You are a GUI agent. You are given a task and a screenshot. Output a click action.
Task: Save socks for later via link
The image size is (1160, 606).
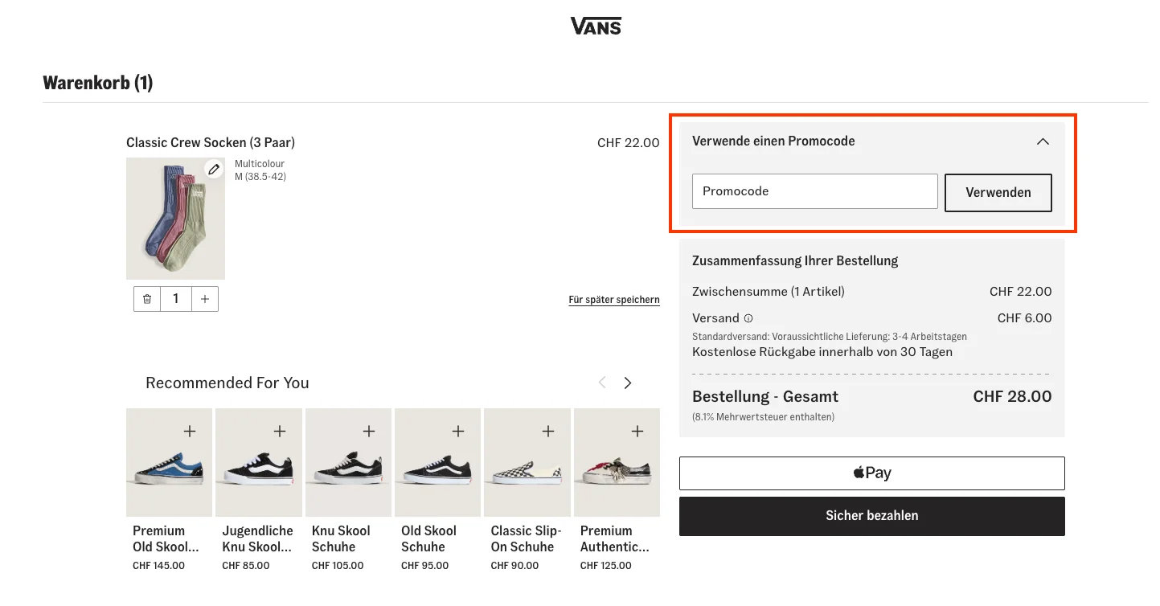[613, 299]
